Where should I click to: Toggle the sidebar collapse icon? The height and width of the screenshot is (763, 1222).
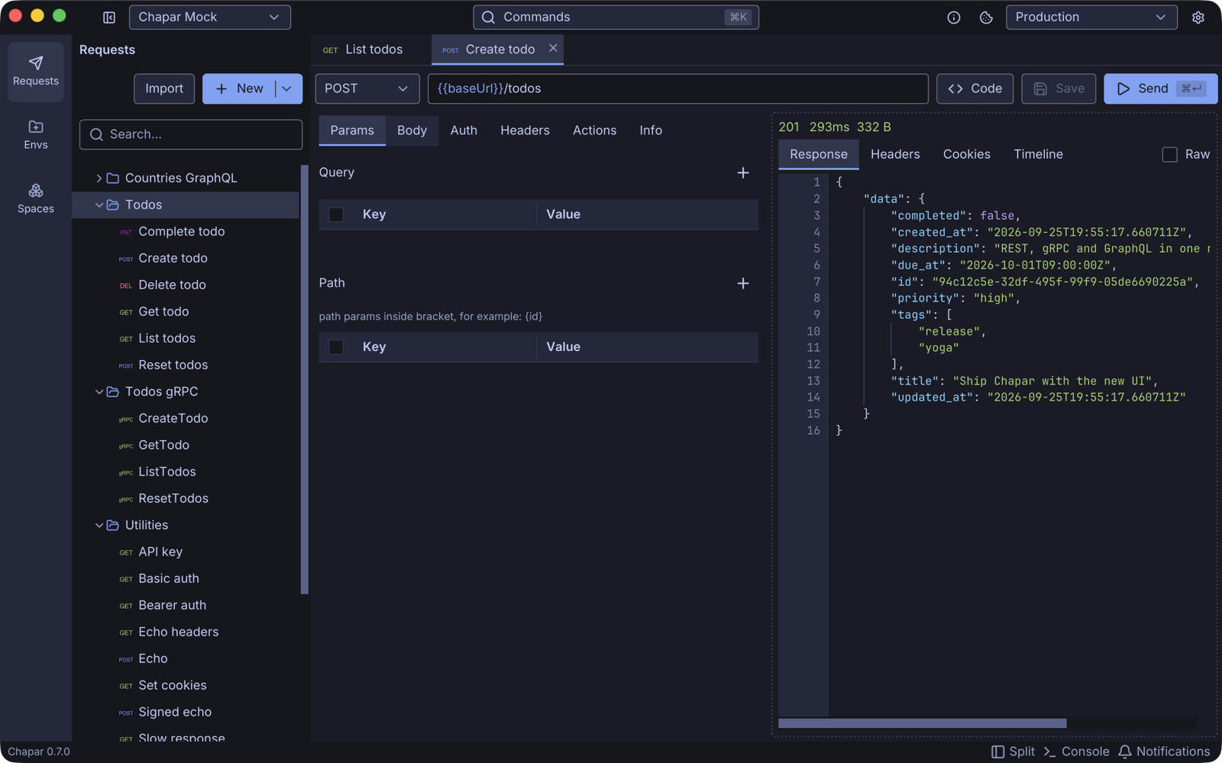click(x=109, y=17)
